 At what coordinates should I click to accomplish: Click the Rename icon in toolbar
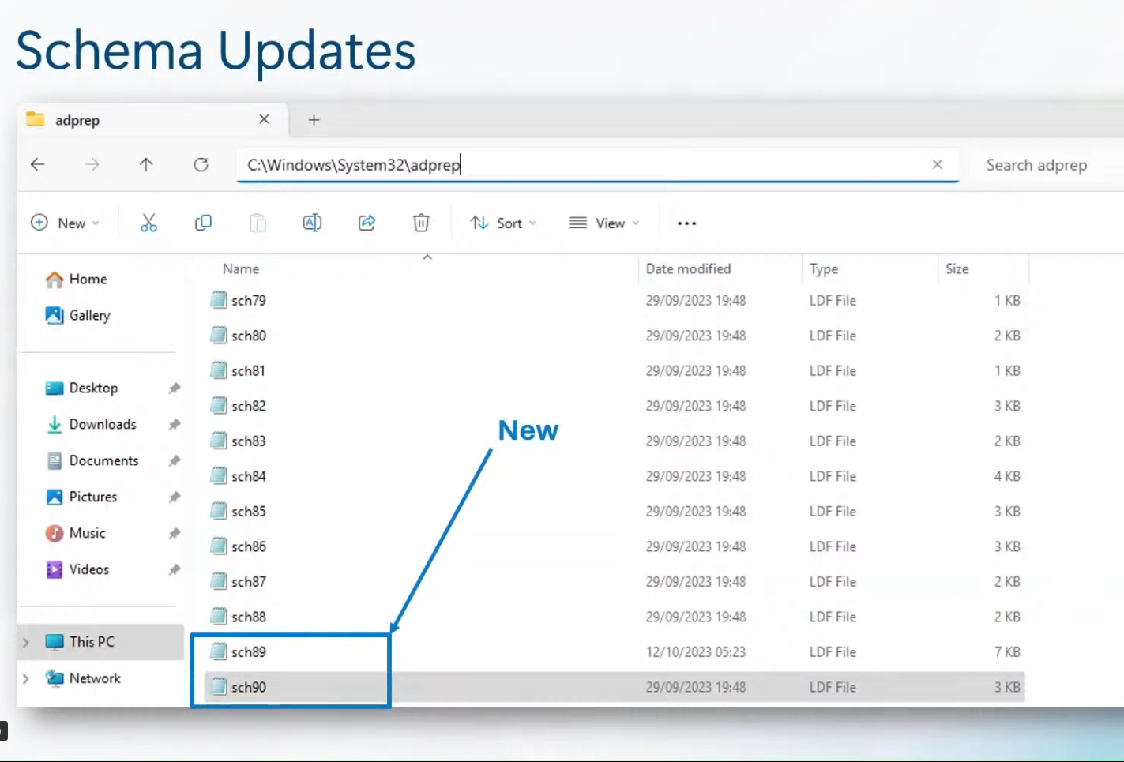point(312,223)
